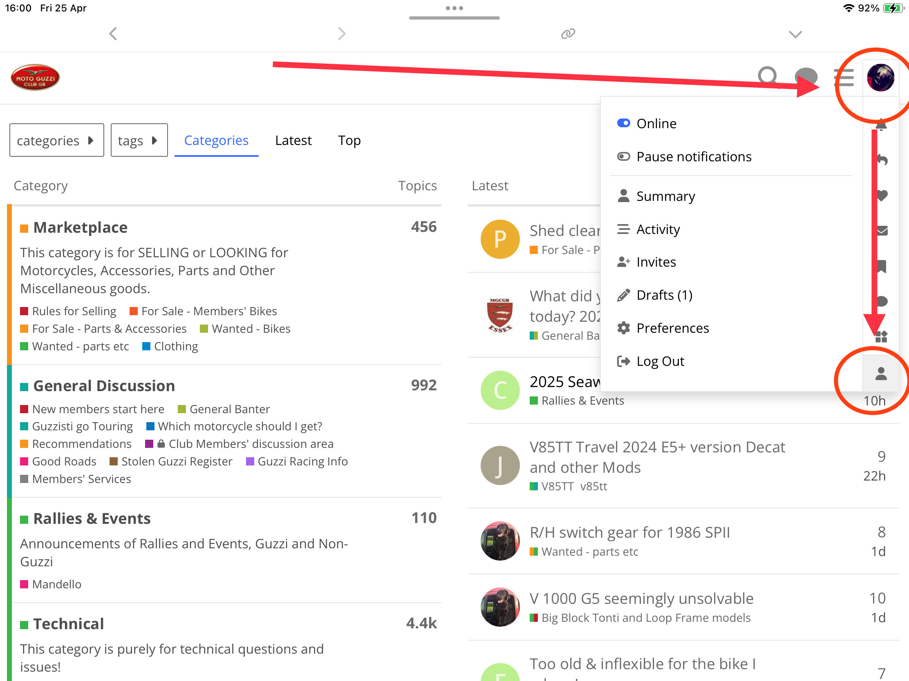Copy link using the chain icon

point(568,33)
